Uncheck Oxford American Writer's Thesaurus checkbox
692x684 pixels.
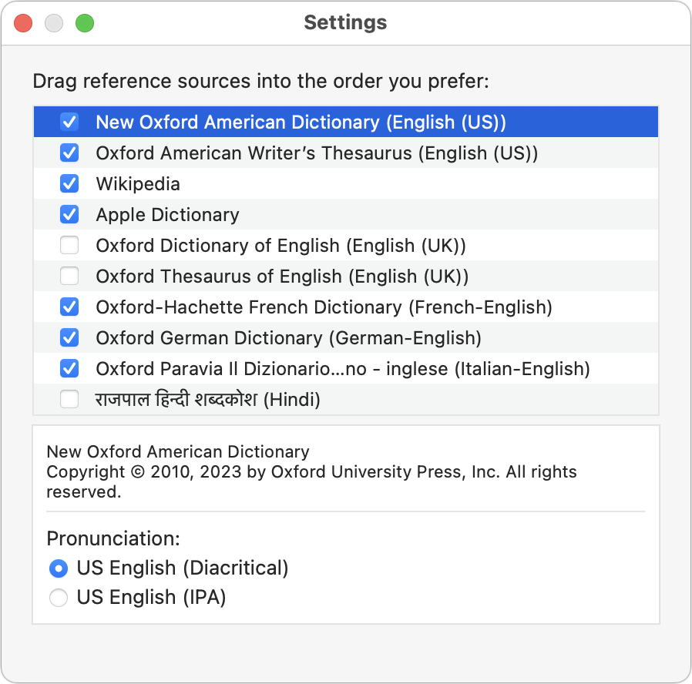[69, 153]
